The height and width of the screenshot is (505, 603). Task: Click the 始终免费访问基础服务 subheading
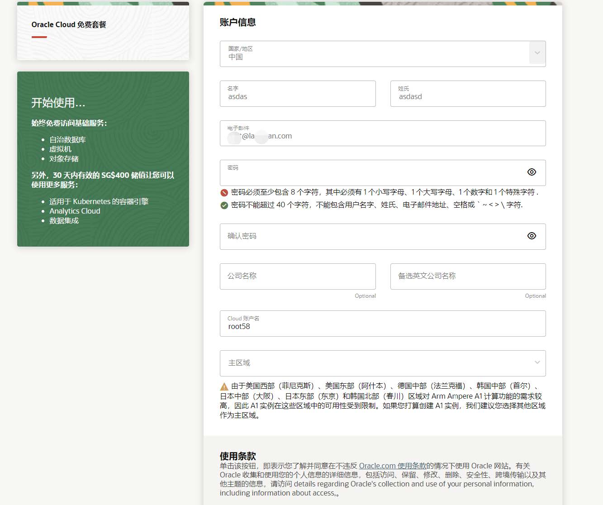point(69,123)
